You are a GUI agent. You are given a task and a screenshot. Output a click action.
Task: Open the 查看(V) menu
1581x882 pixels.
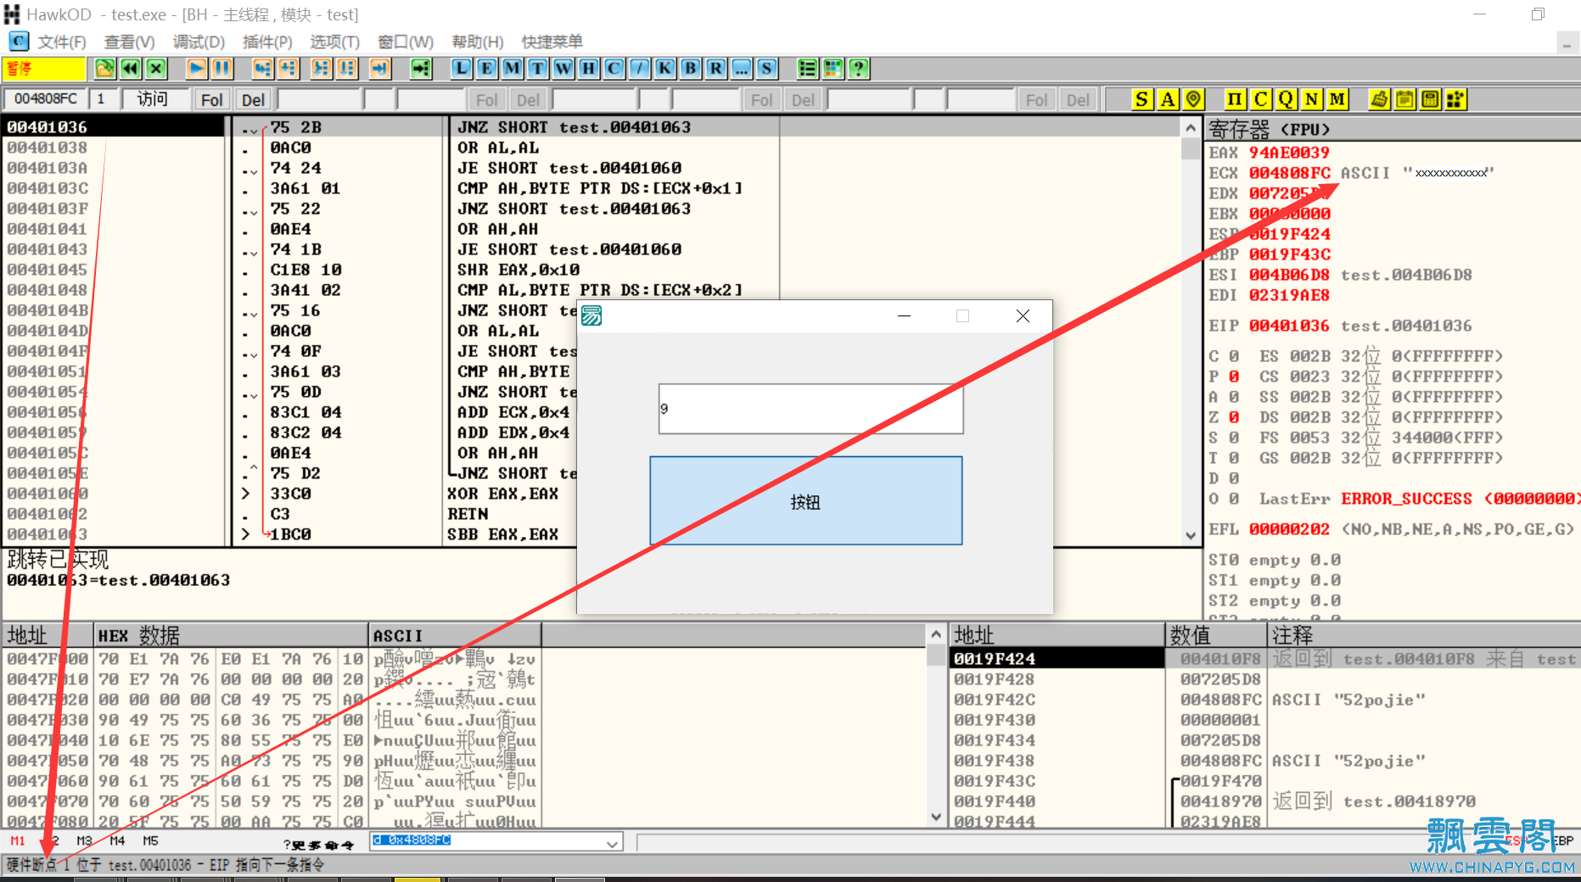pyautogui.click(x=129, y=42)
